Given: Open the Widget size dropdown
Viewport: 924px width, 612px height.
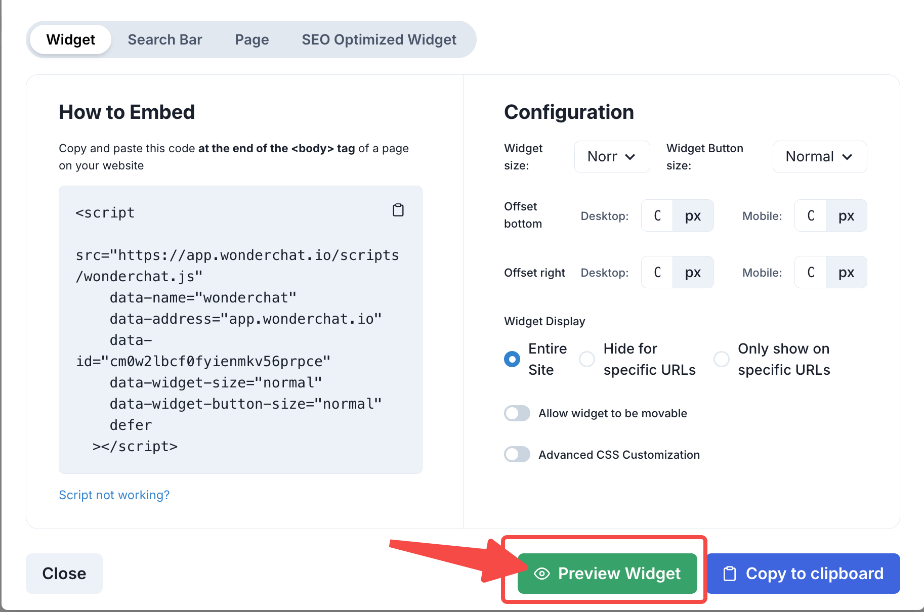Looking at the screenshot, I should click(612, 157).
